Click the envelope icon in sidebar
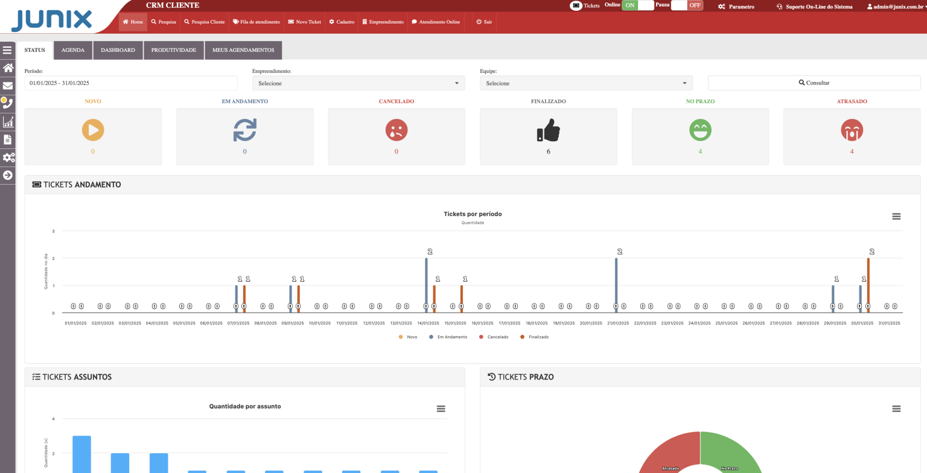This screenshot has width=927, height=473. [8, 86]
